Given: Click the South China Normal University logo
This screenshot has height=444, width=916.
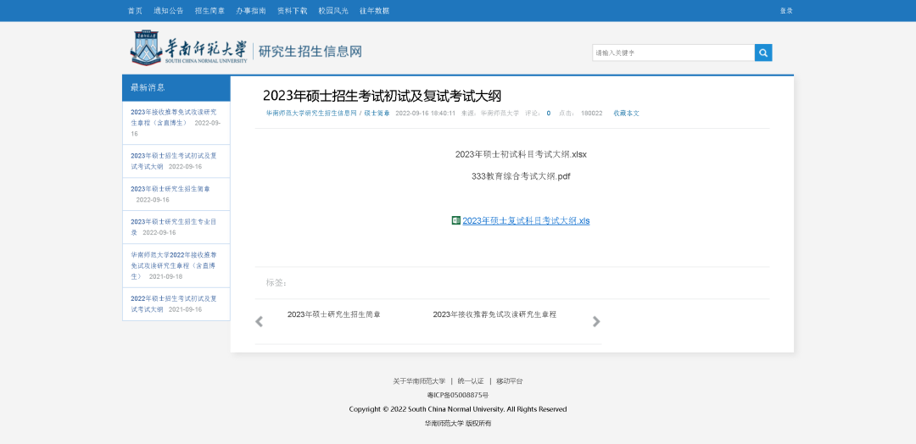Looking at the screenshot, I should 188,48.
